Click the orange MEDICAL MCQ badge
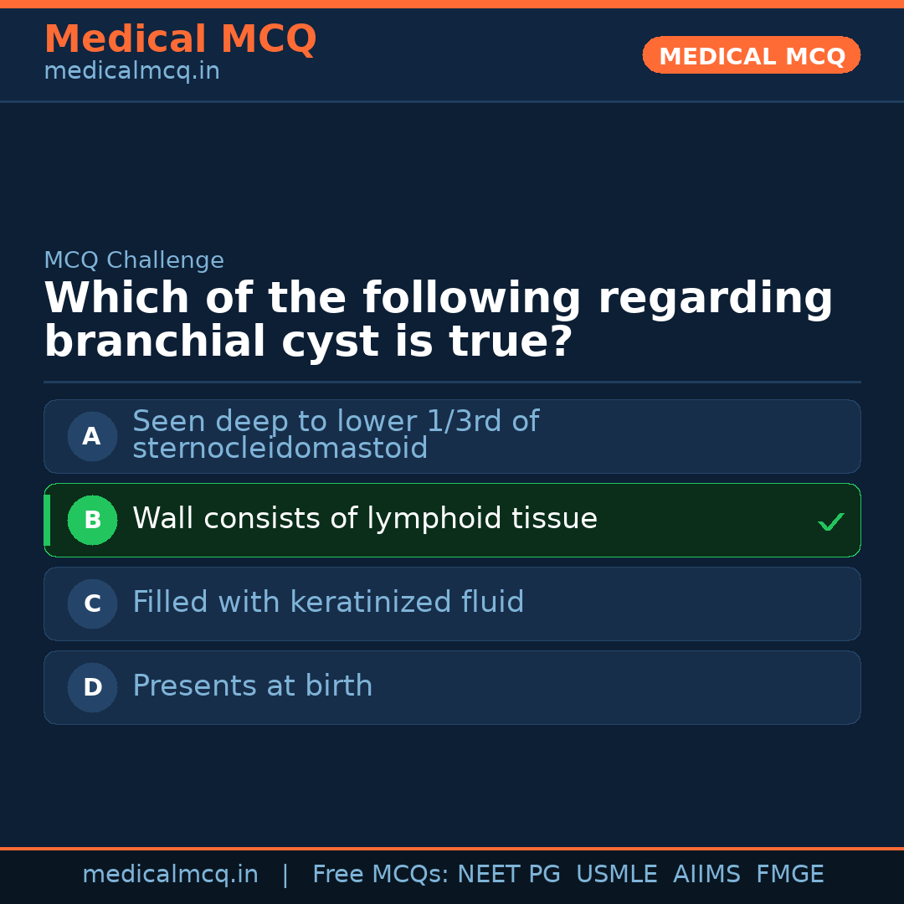 [x=751, y=55]
